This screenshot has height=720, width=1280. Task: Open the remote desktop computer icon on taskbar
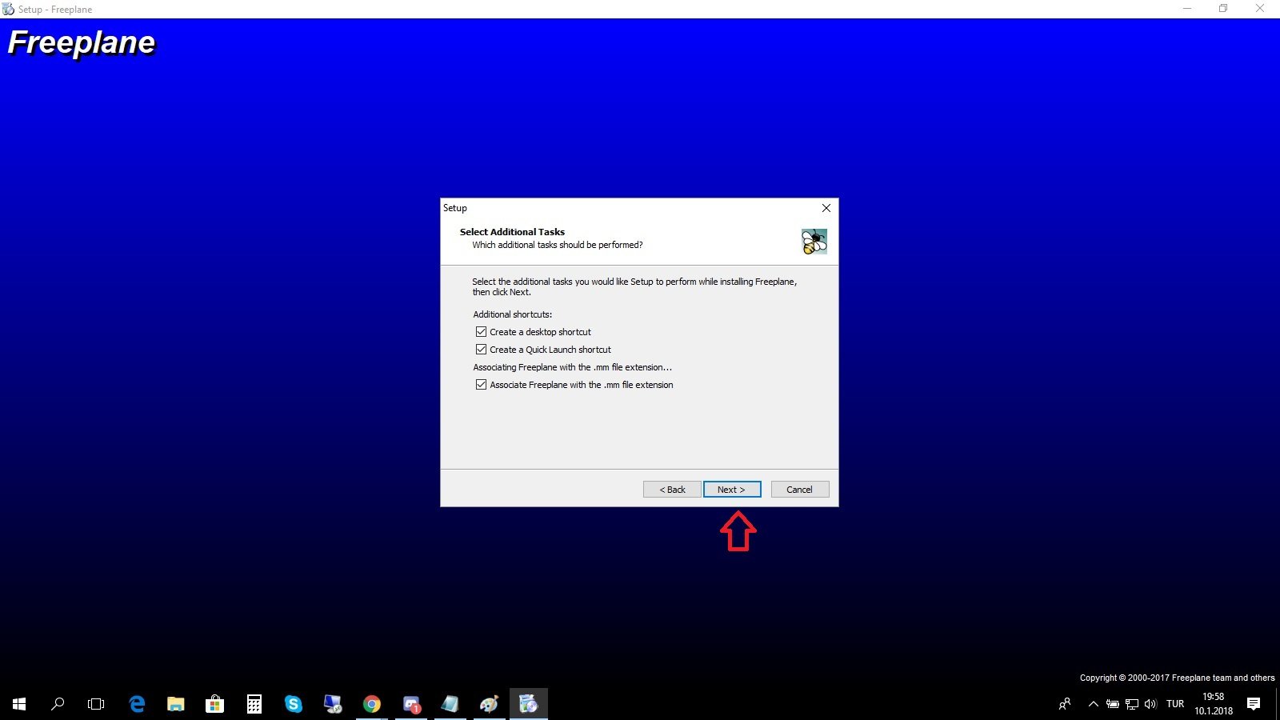[x=333, y=704]
